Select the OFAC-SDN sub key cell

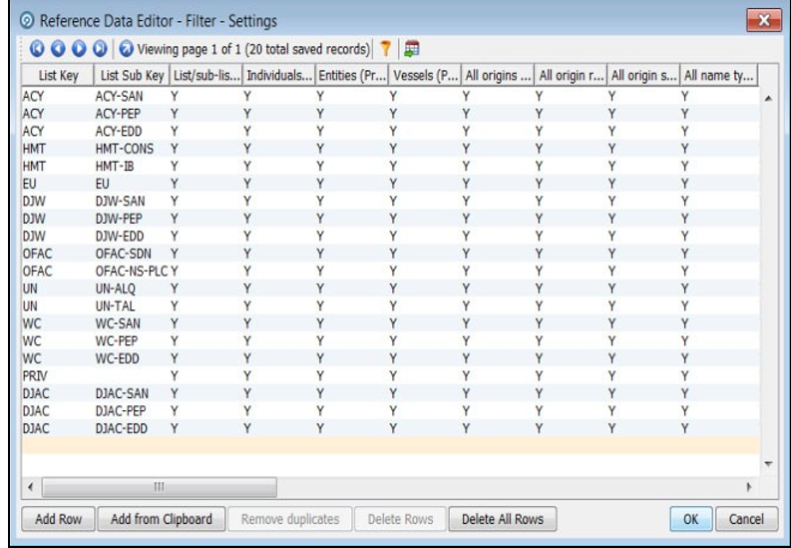(132, 254)
